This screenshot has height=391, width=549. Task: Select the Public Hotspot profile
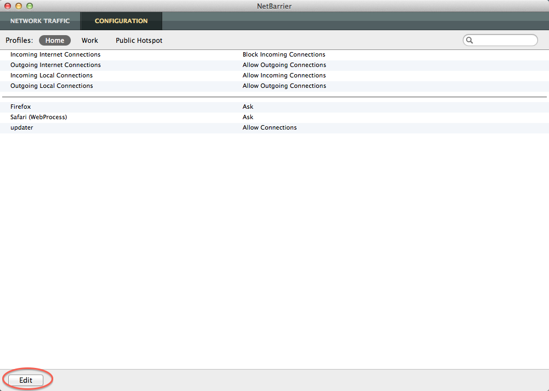(139, 40)
